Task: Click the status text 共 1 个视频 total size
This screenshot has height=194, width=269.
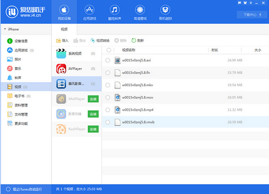Action: click(79, 189)
